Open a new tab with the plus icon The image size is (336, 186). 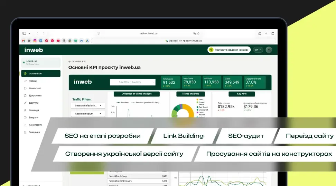tap(266, 33)
